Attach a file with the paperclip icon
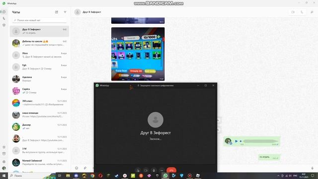Screen dimensions: 318x179 click(x=85, y=168)
